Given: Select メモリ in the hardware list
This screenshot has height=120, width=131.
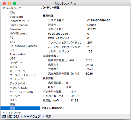Looking at the screenshot, I should [14, 100].
